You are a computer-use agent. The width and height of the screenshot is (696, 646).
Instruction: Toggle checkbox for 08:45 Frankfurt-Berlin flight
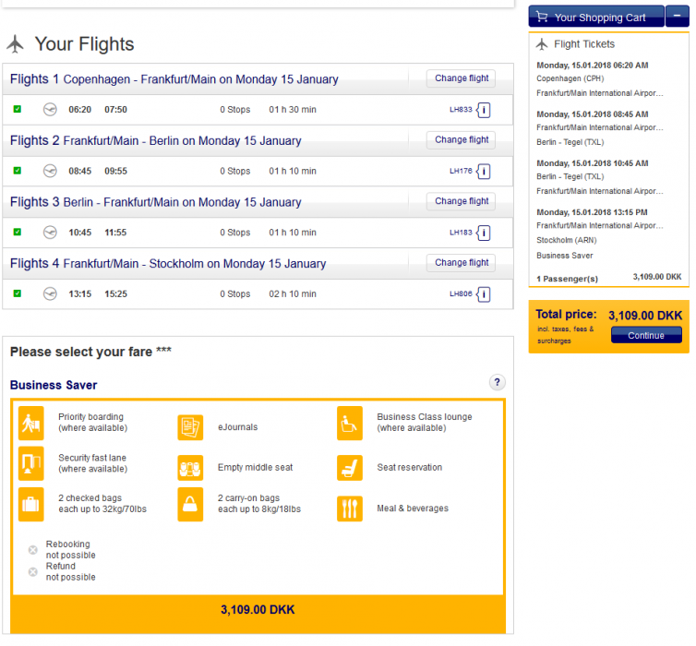click(x=18, y=171)
